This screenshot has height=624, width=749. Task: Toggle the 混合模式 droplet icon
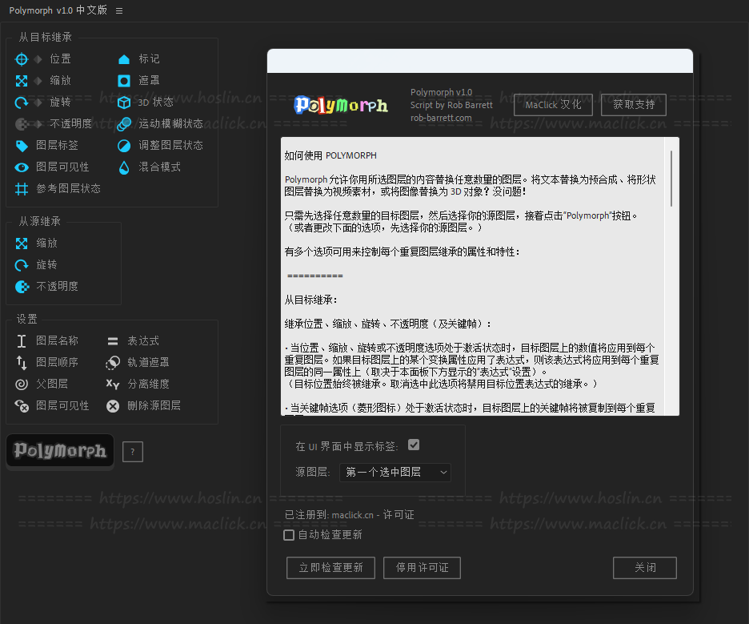click(x=124, y=167)
